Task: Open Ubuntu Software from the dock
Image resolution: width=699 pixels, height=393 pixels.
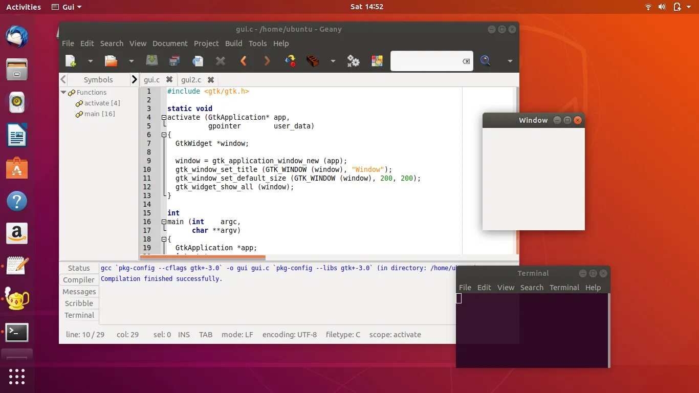Action: pos(17,168)
